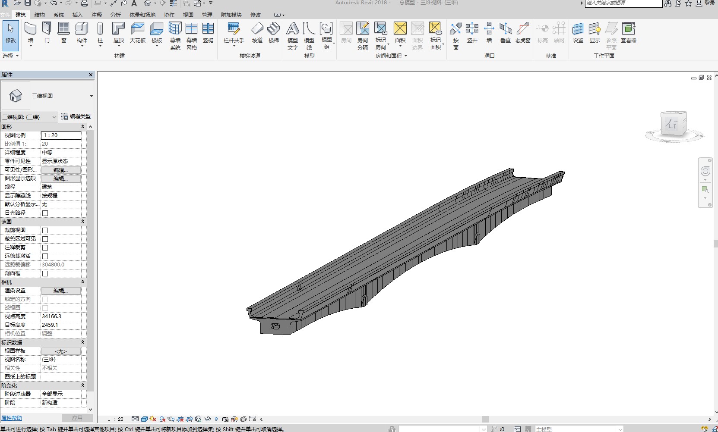Select the Ceiling (天花板) tool
This screenshot has width=718, height=432.
click(x=138, y=34)
